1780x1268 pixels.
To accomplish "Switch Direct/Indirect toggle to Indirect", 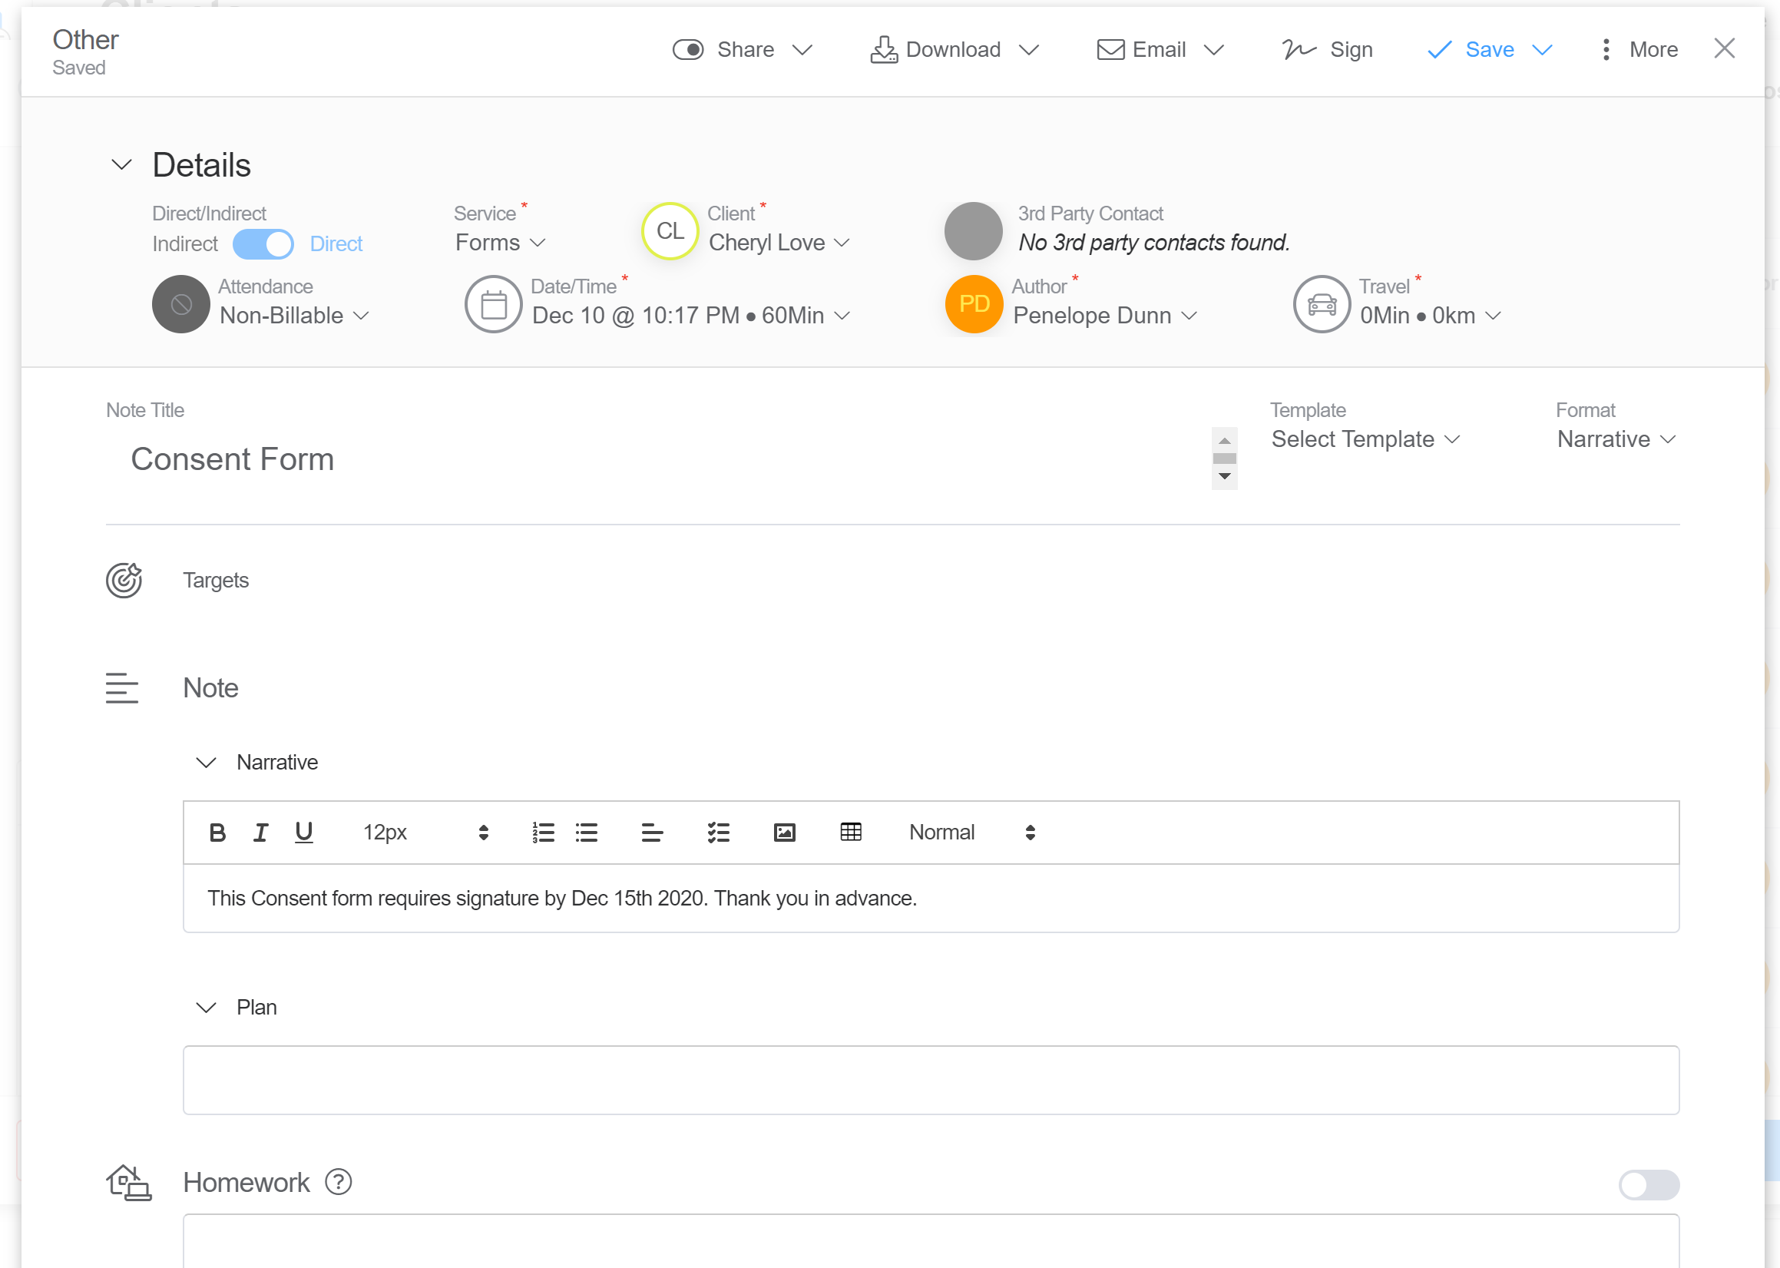I will tap(263, 244).
